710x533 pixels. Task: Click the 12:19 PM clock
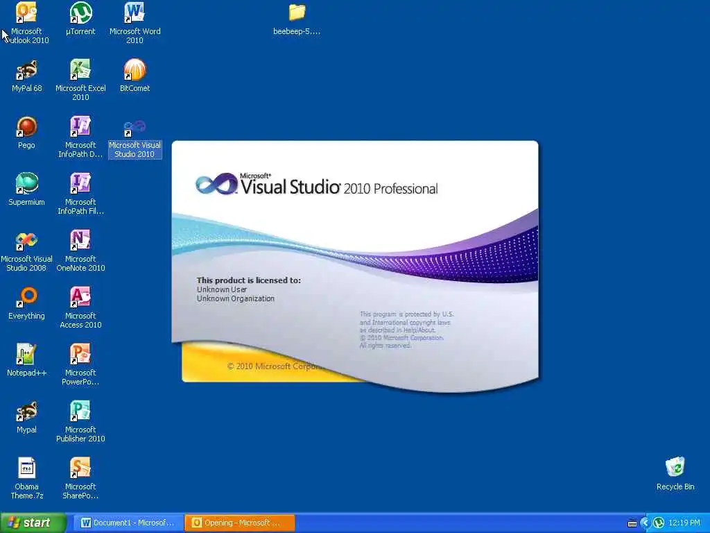684,523
